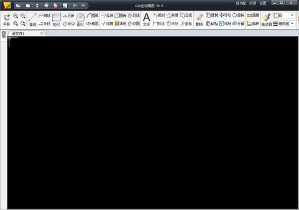The width and height of the screenshot is (299, 210).
Task: Open the vertical side panel tab at left
Action: (x=3, y=34)
